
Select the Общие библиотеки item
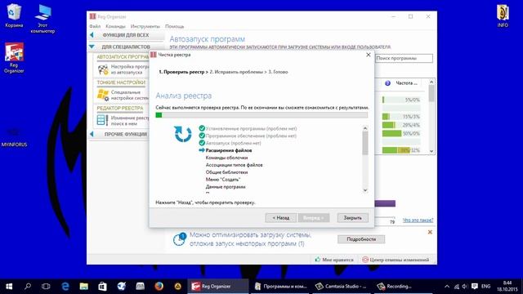pos(226,172)
